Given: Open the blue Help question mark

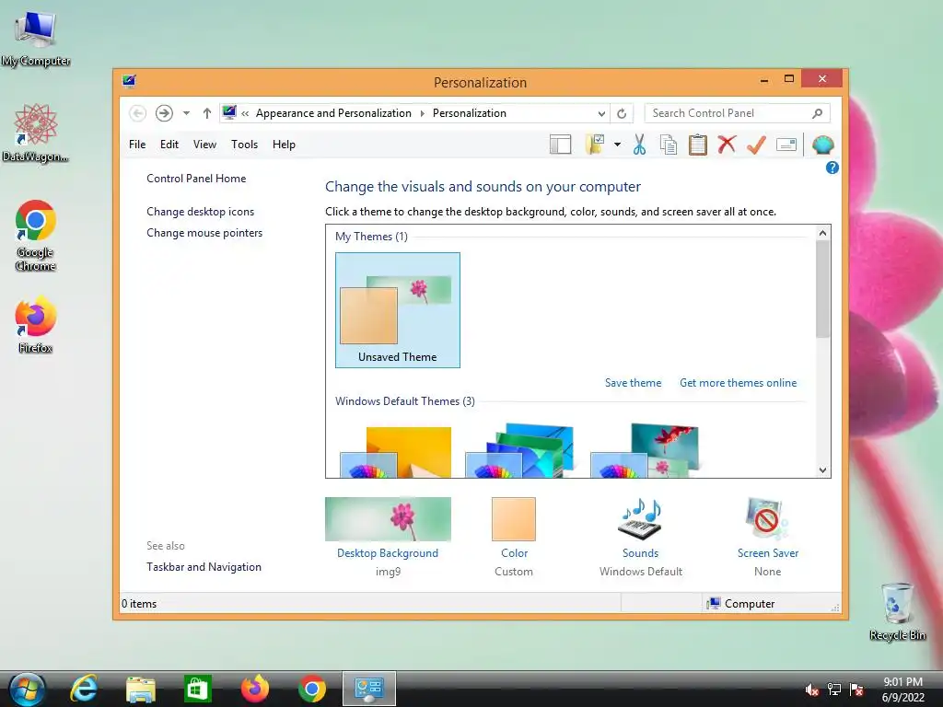Looking at the screenshot, I should pos(832,168).
